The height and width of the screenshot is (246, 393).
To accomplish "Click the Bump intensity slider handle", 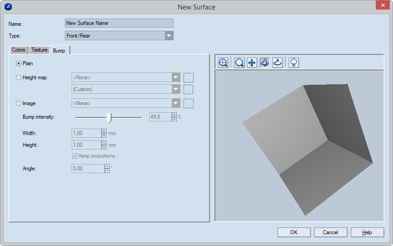I will click(109, 117).
